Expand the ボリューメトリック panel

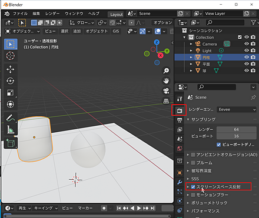coord(188,203)
